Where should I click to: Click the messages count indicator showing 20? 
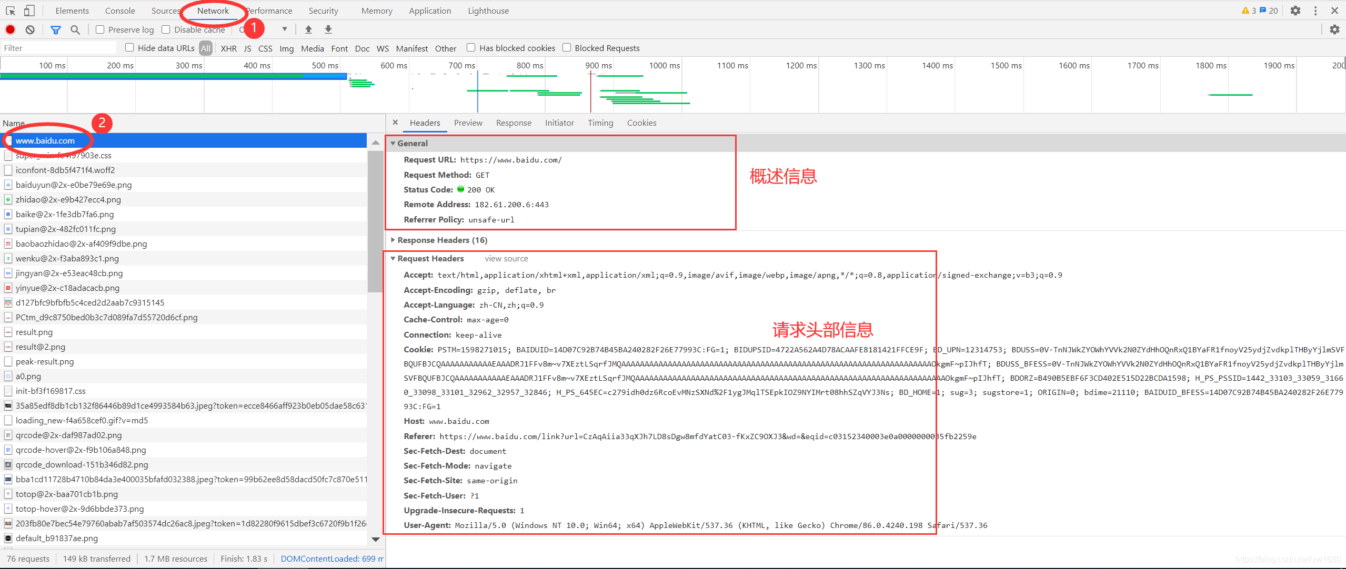click(x=1269, y=11)
